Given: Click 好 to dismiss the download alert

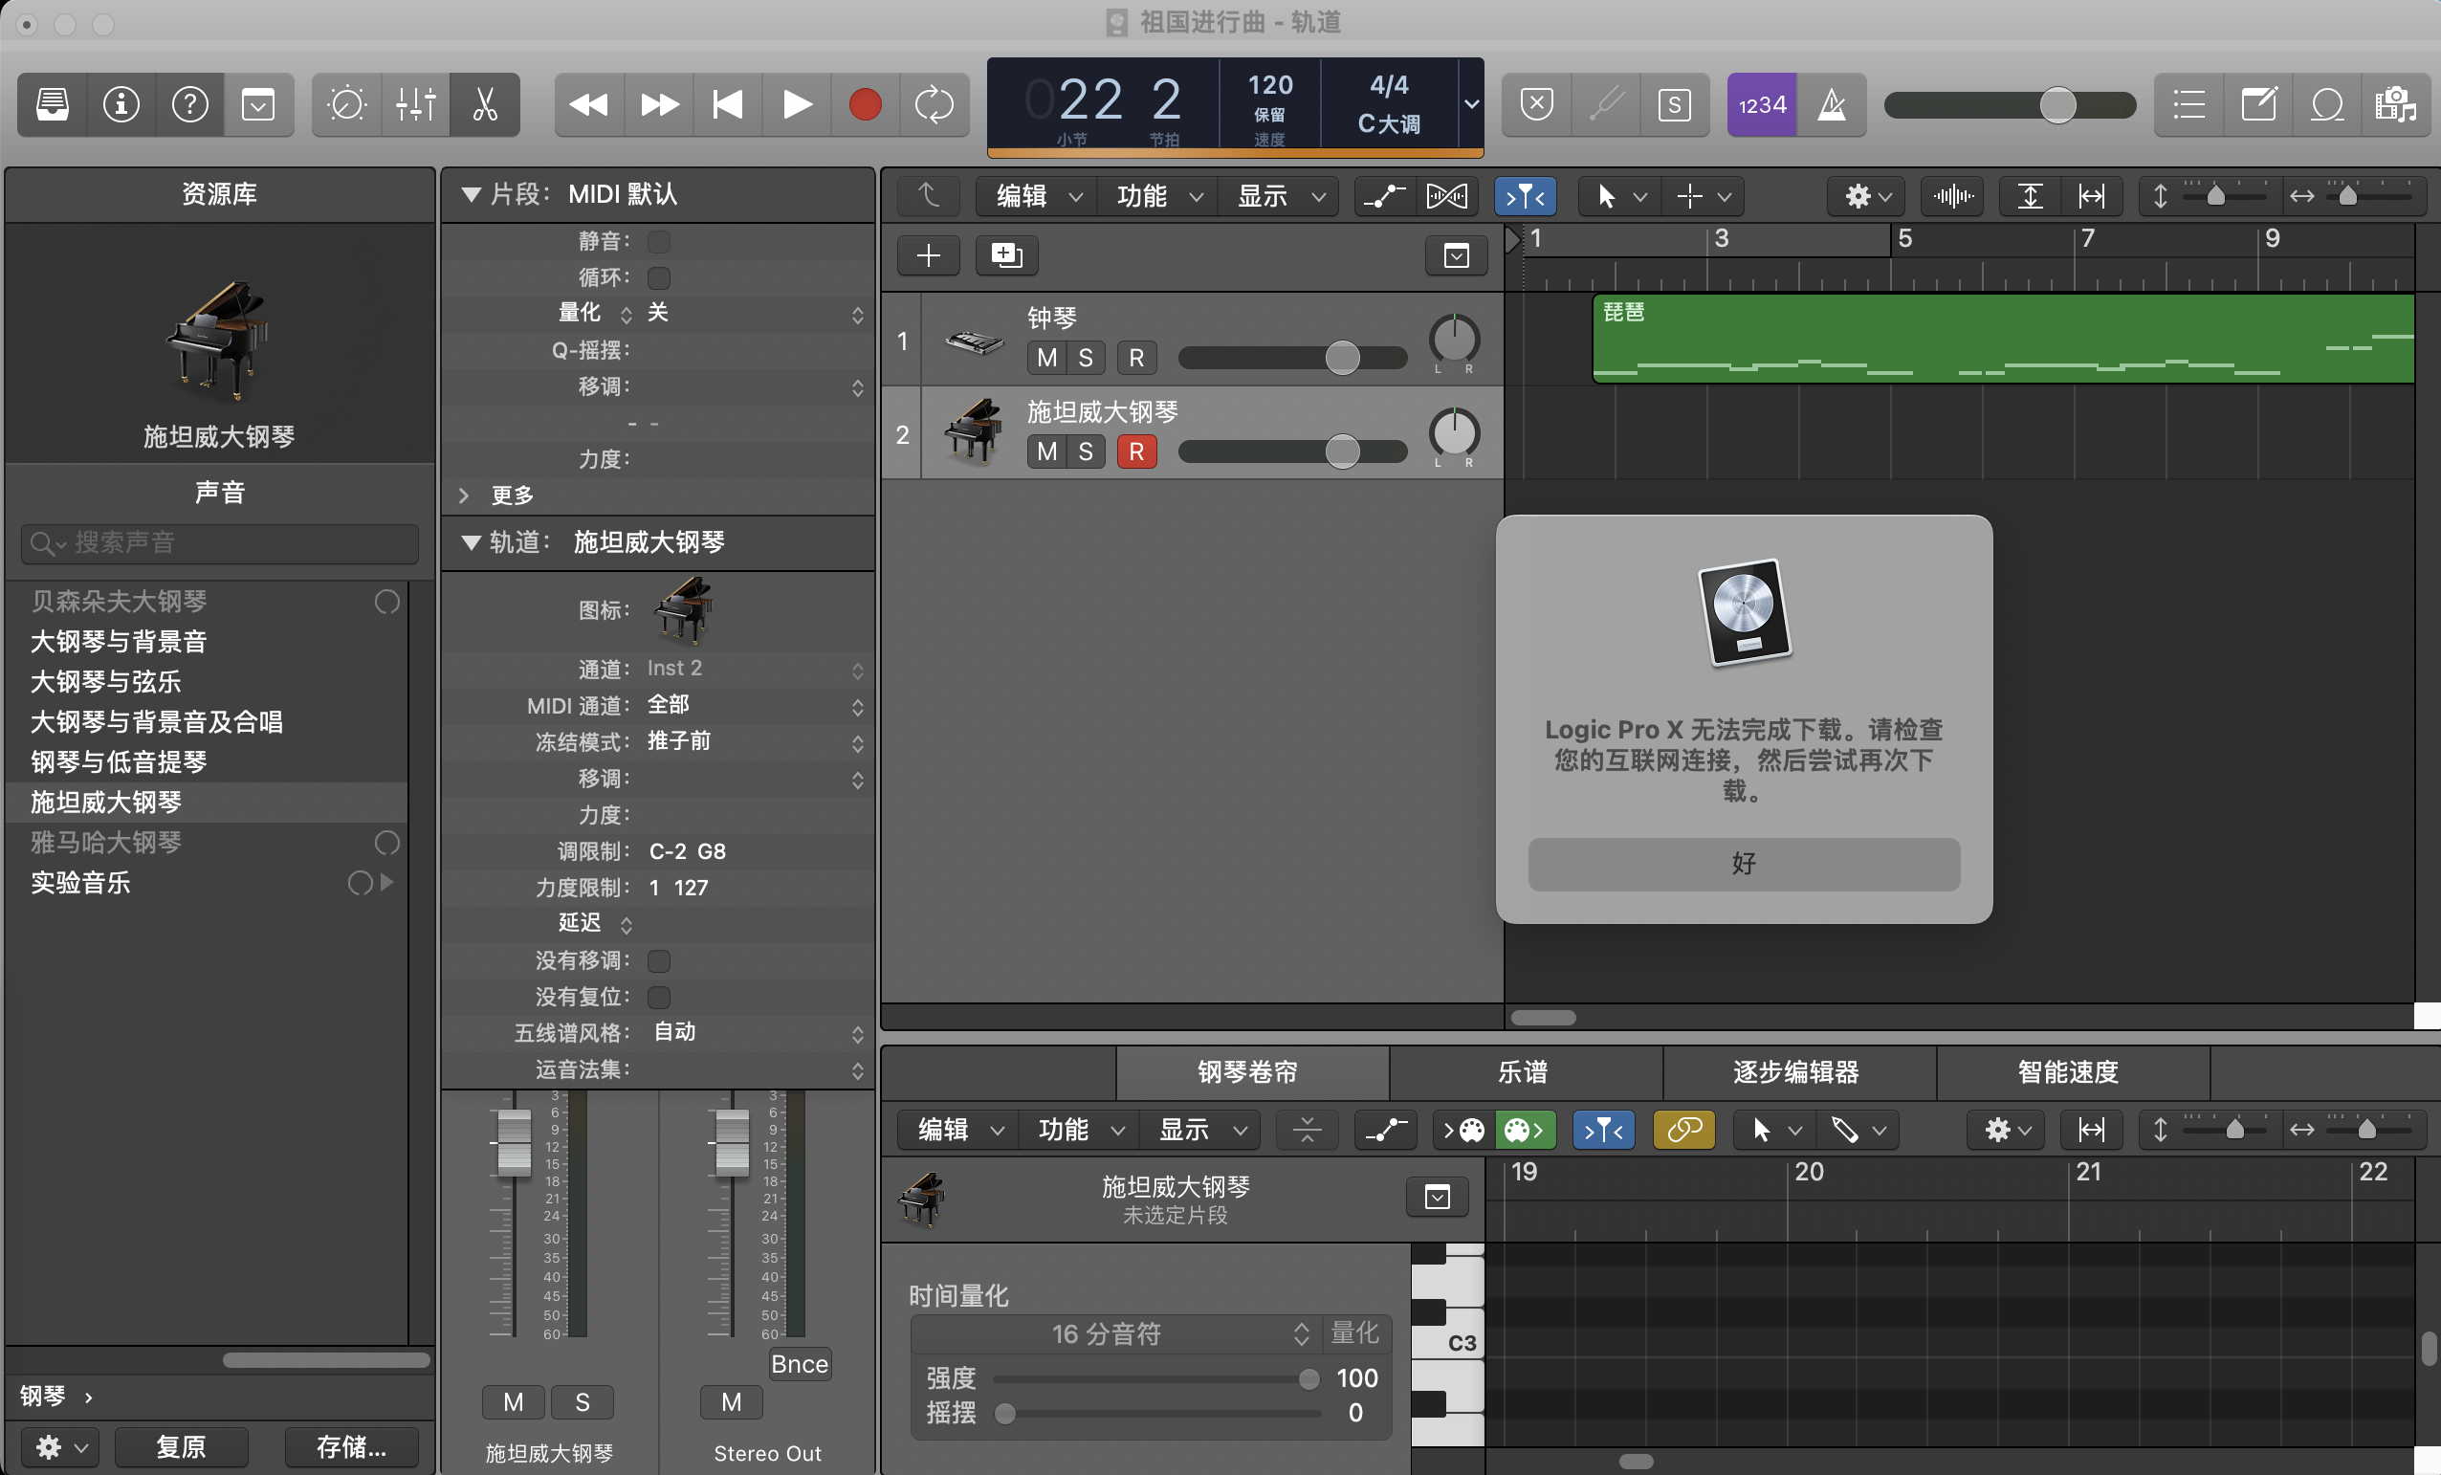Looking at the screenshot, I should point(1743,864).
